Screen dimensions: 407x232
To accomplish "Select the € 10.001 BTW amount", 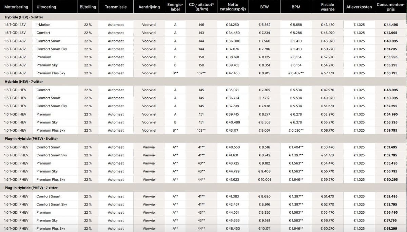I will point(264,180).
